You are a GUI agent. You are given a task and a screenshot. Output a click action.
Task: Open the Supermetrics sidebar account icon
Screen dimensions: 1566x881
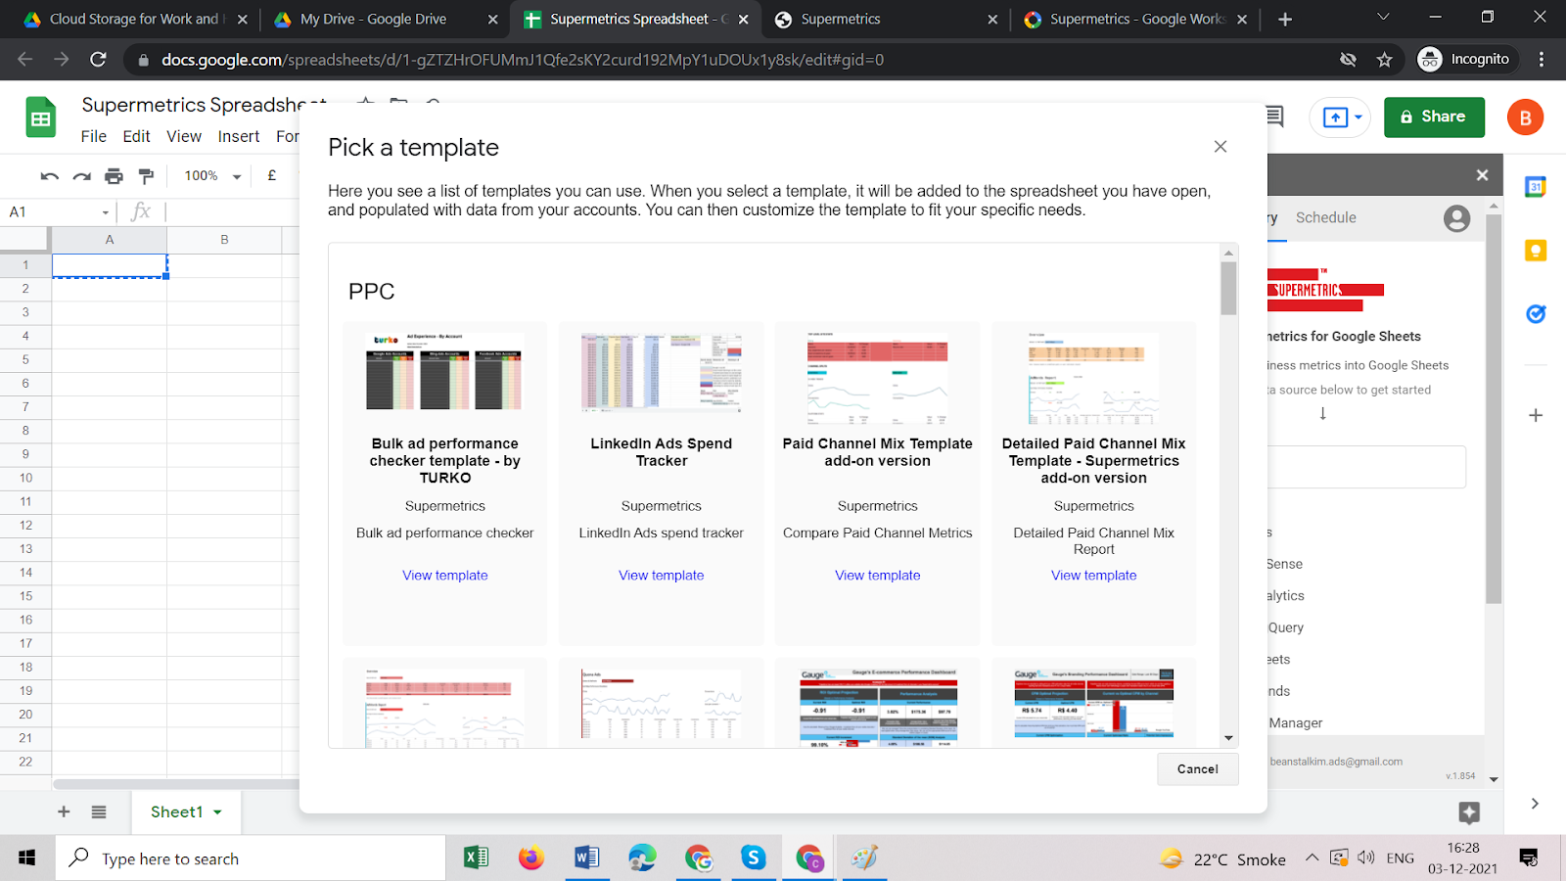[1456, 218]
